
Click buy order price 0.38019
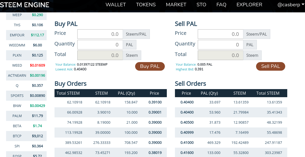point(155,153)
